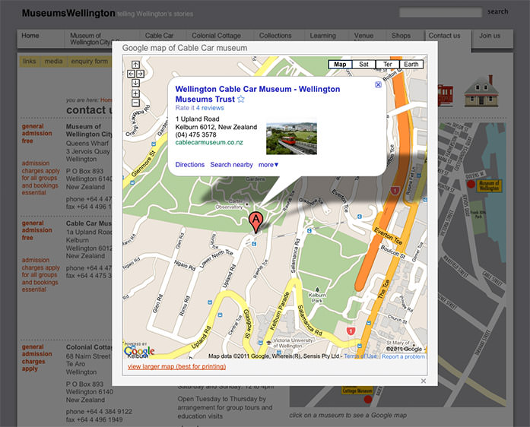
Task: Open the Home menu item
Action: (x=30, y=36)
